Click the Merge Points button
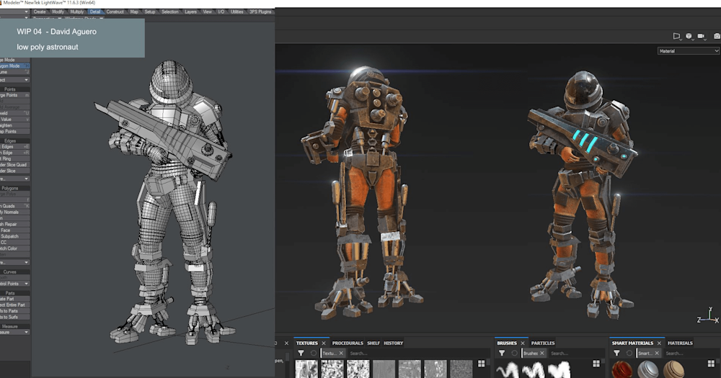The height and width of the screenshot is (378, 721). (14, 95)
